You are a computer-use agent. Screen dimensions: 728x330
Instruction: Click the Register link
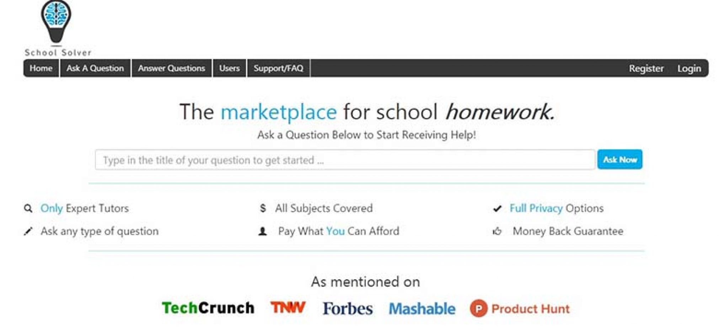646,68
